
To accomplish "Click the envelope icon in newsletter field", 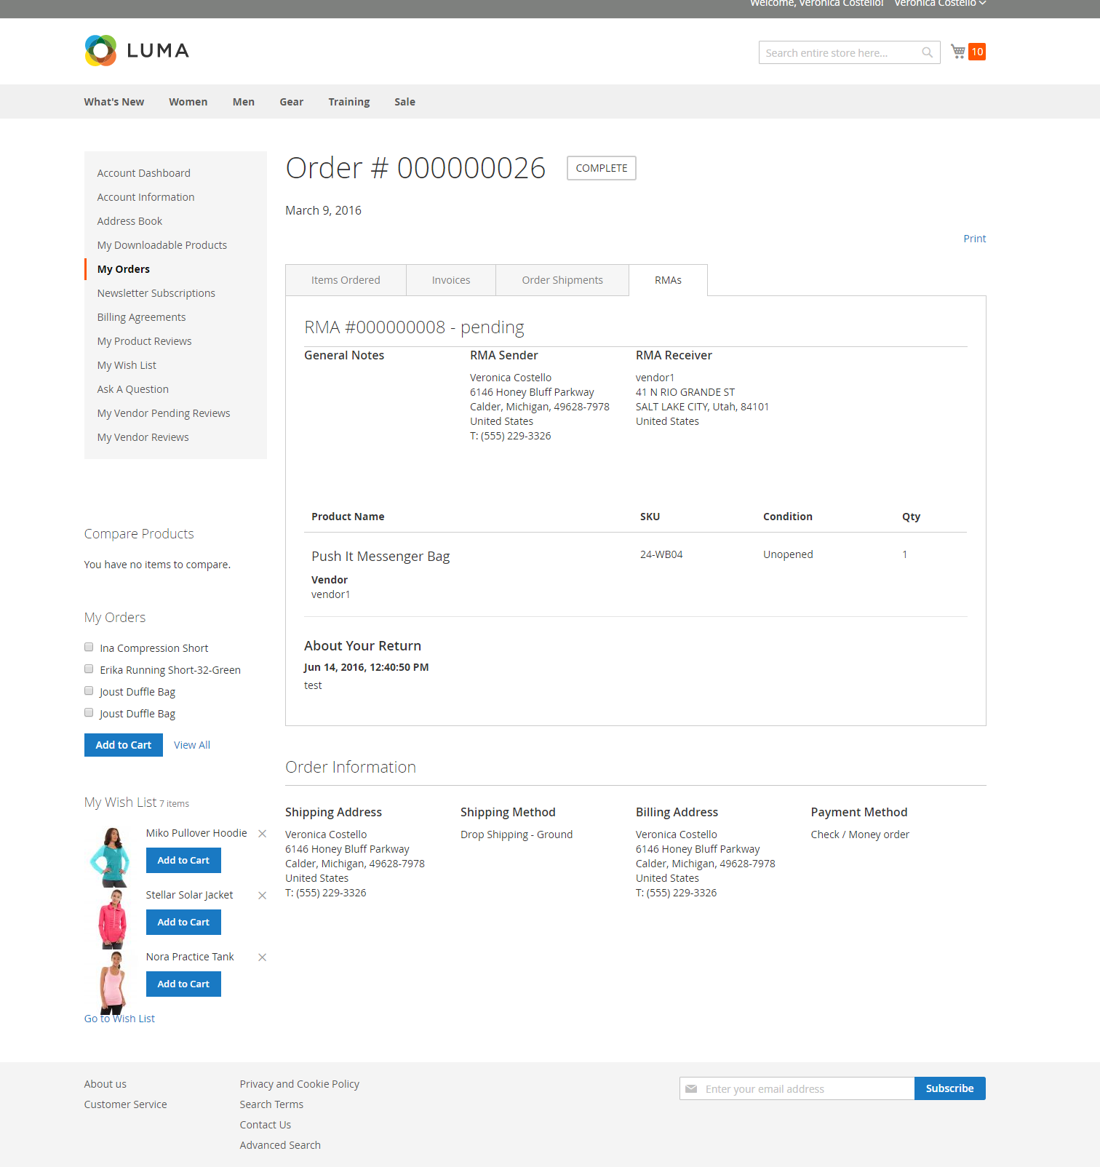I will (x=691, y=1089).
